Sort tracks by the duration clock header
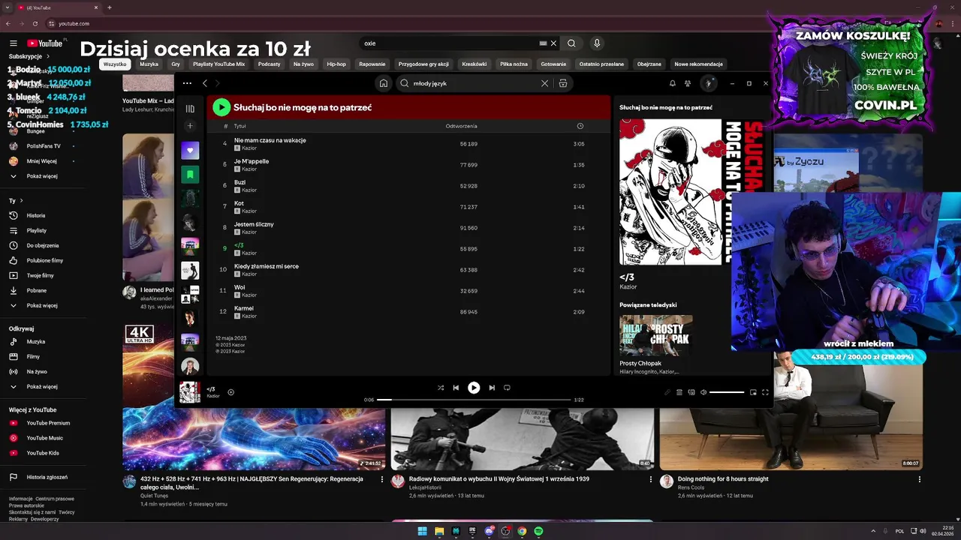 pyautogui.click(x=580, y=126)
